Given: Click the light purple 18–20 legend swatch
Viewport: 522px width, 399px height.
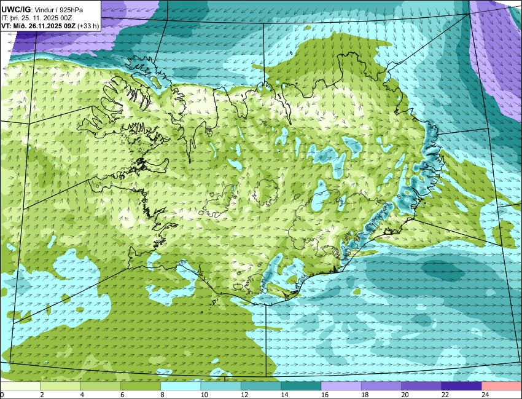Looking at the screenshot, I should [x=381, y=386].
